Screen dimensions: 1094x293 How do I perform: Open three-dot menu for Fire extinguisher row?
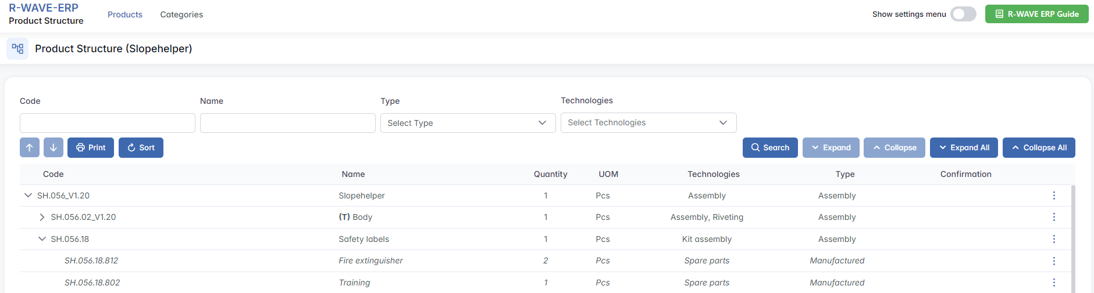(x=1053, y=261)
